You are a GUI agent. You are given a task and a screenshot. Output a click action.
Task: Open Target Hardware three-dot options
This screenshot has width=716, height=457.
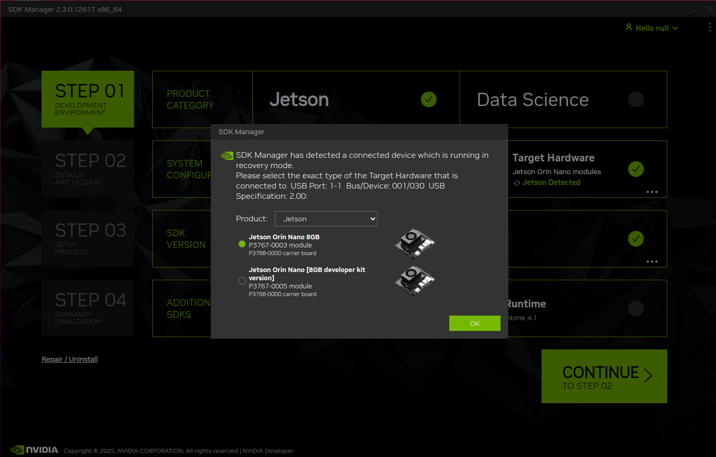pyautogui.click(x=652, y=192)
